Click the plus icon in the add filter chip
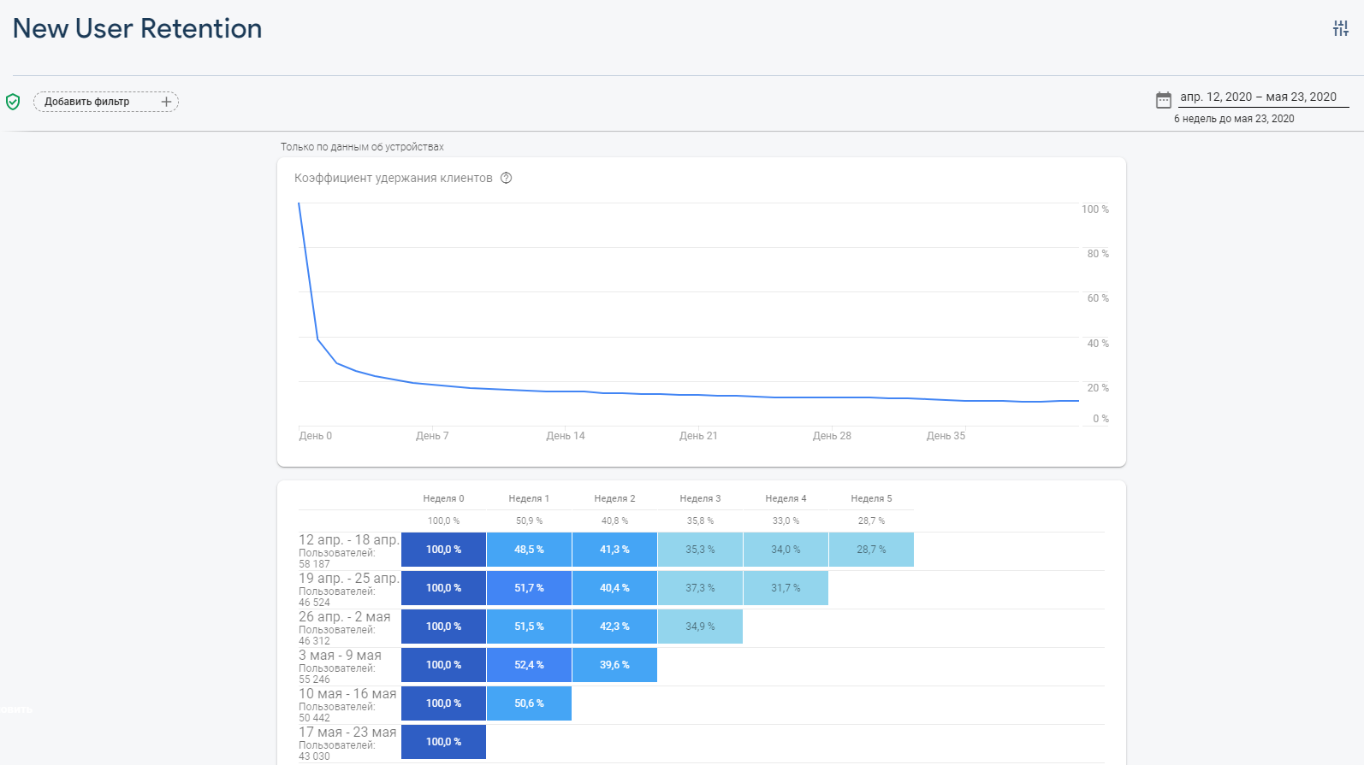This screenshot has width=1364, height=765. [166, 102]
